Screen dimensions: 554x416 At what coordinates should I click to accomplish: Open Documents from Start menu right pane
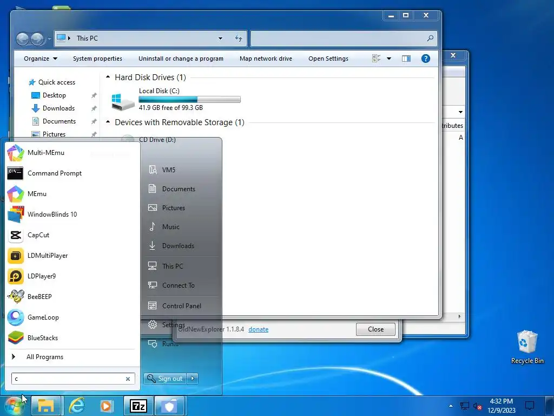[x=172, y=189]
